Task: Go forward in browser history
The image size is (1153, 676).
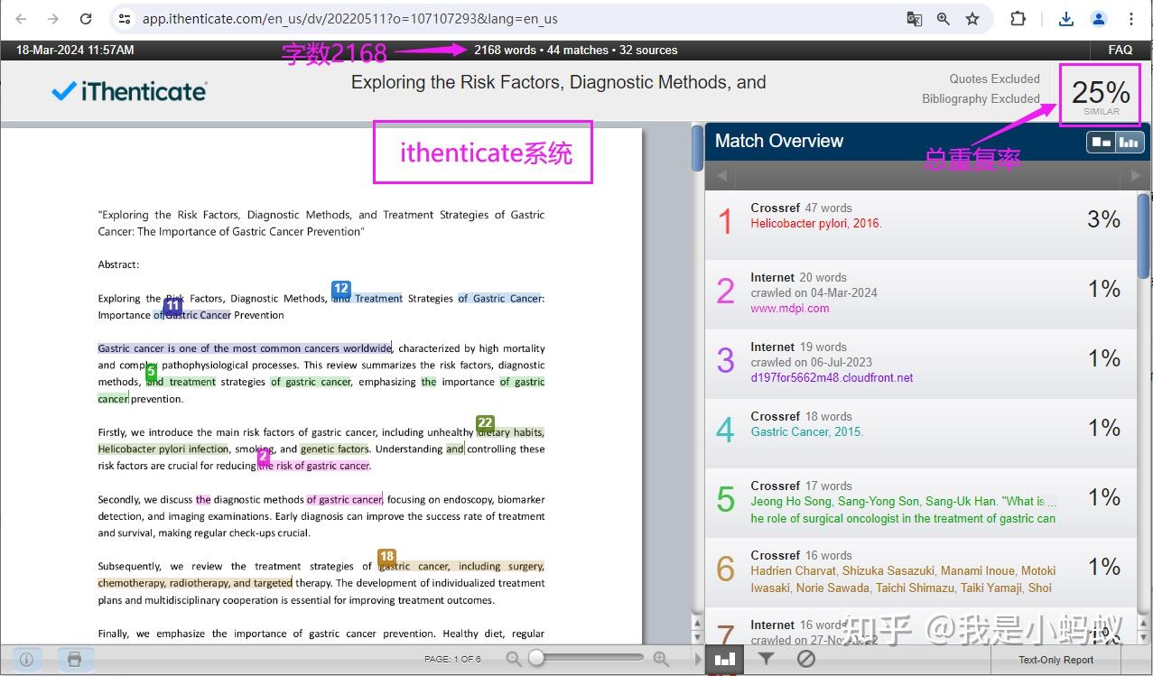Action: point(53,19)
